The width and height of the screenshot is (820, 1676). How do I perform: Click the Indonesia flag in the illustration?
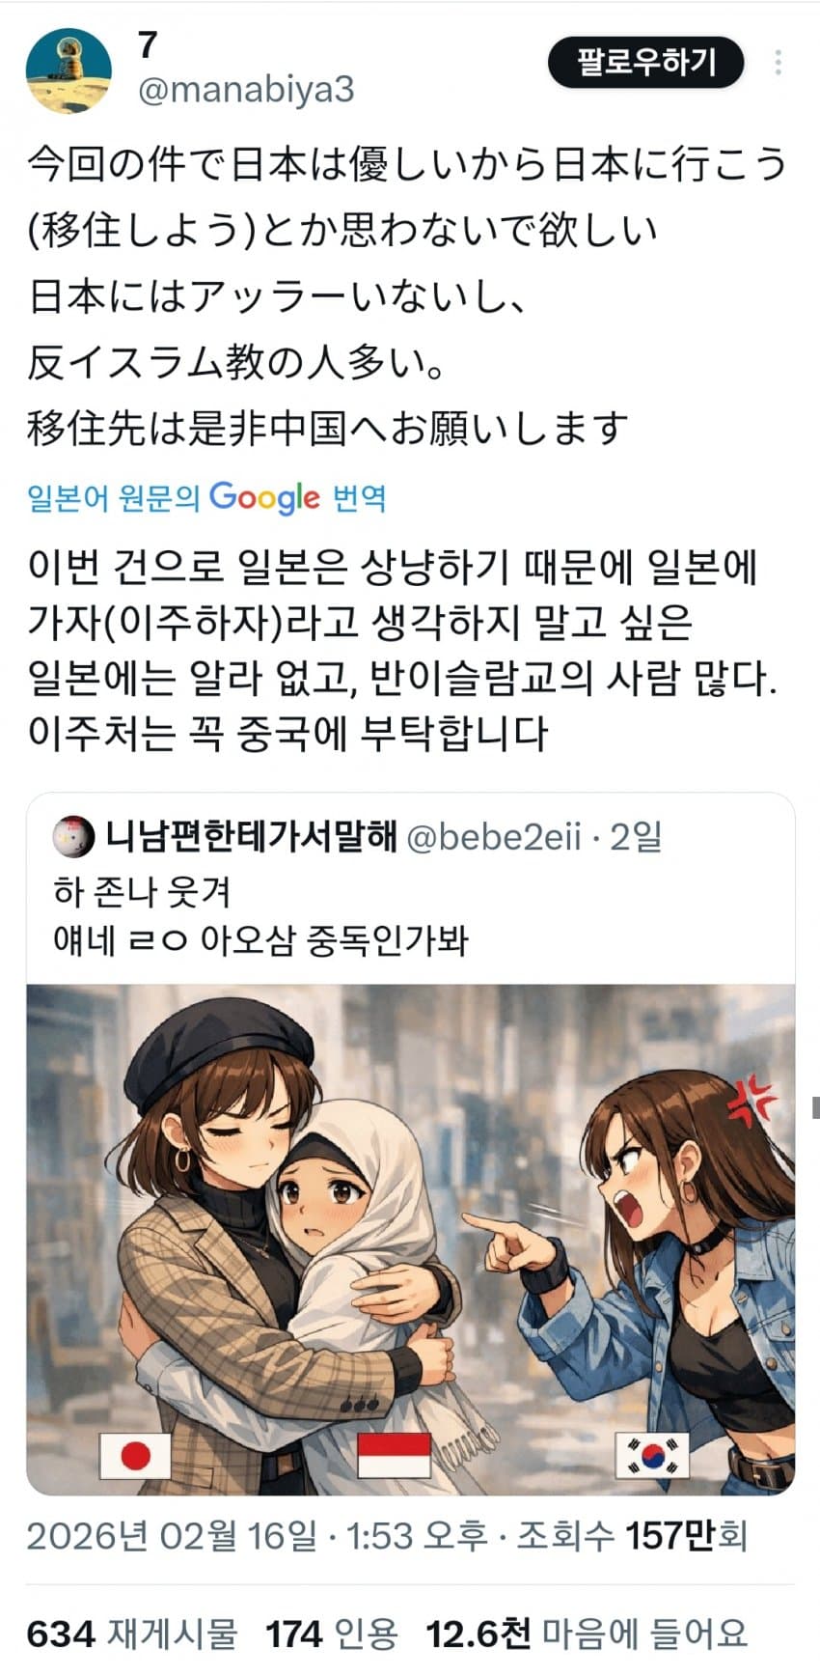[x=394, y=1456]
